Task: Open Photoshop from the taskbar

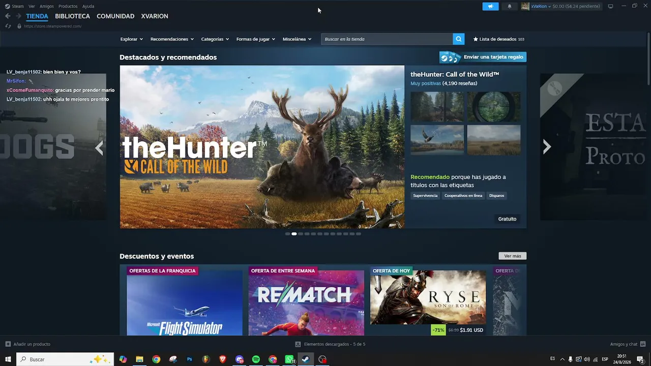Action: [189, 359]
